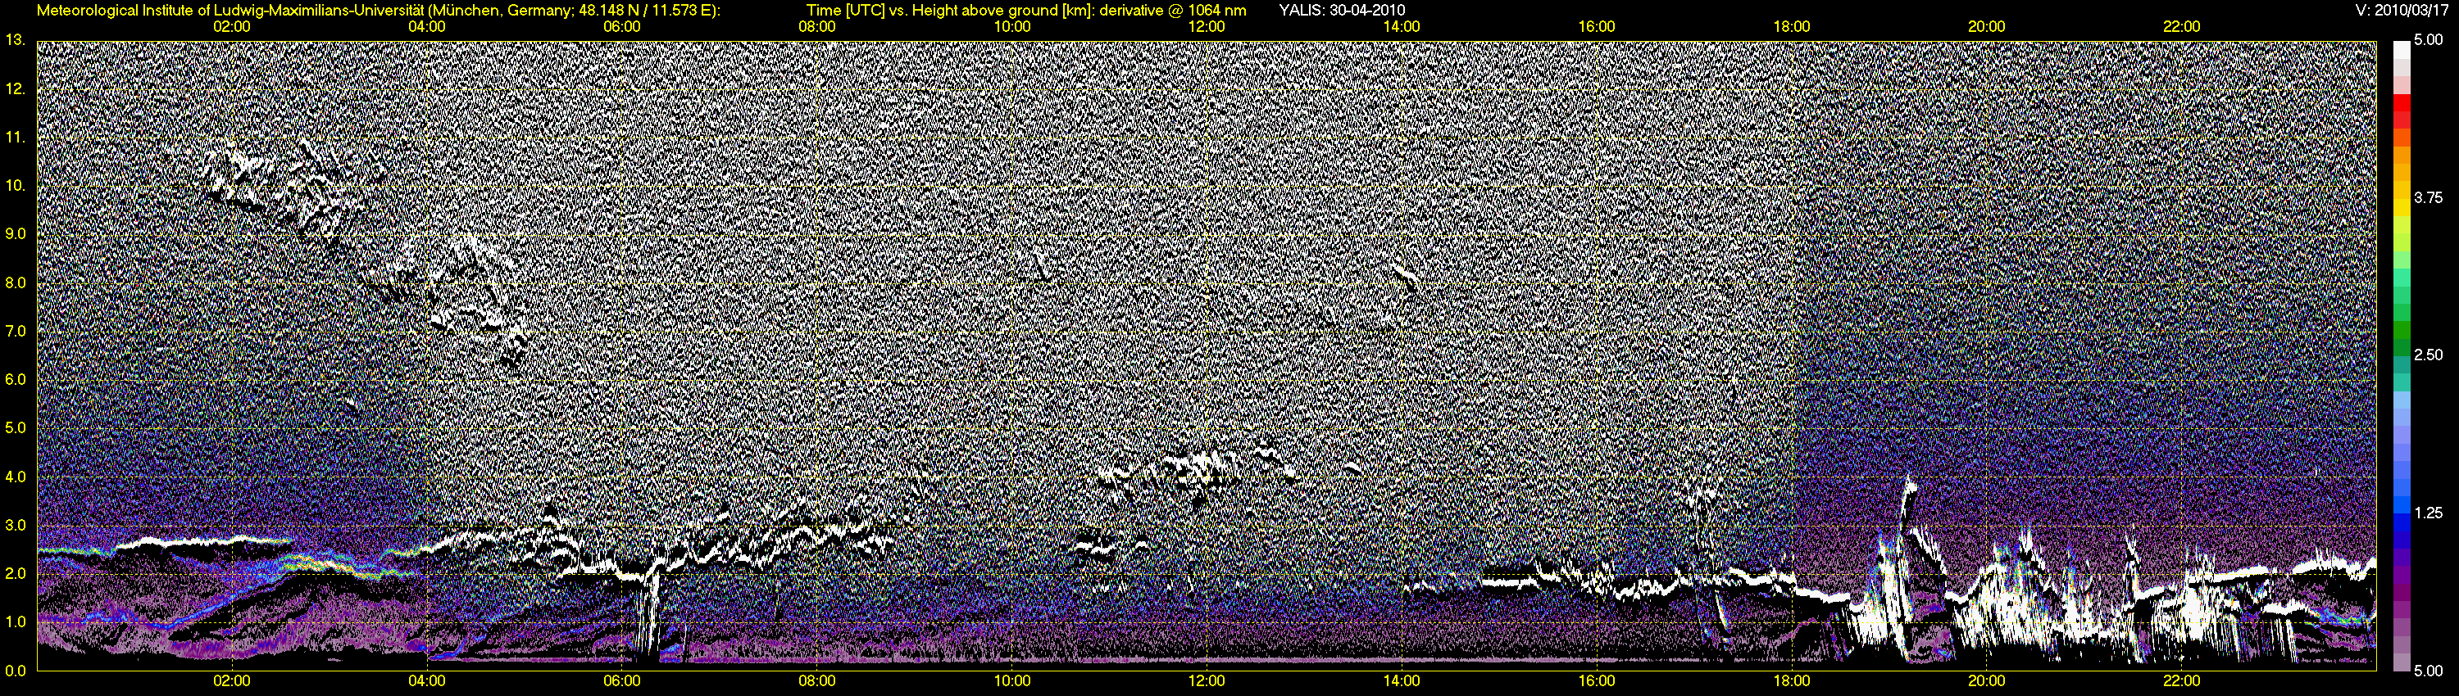This screenshot has height=696, width=2459.
Task: Click the '8.0' height axis label
Action: point(16,282)
